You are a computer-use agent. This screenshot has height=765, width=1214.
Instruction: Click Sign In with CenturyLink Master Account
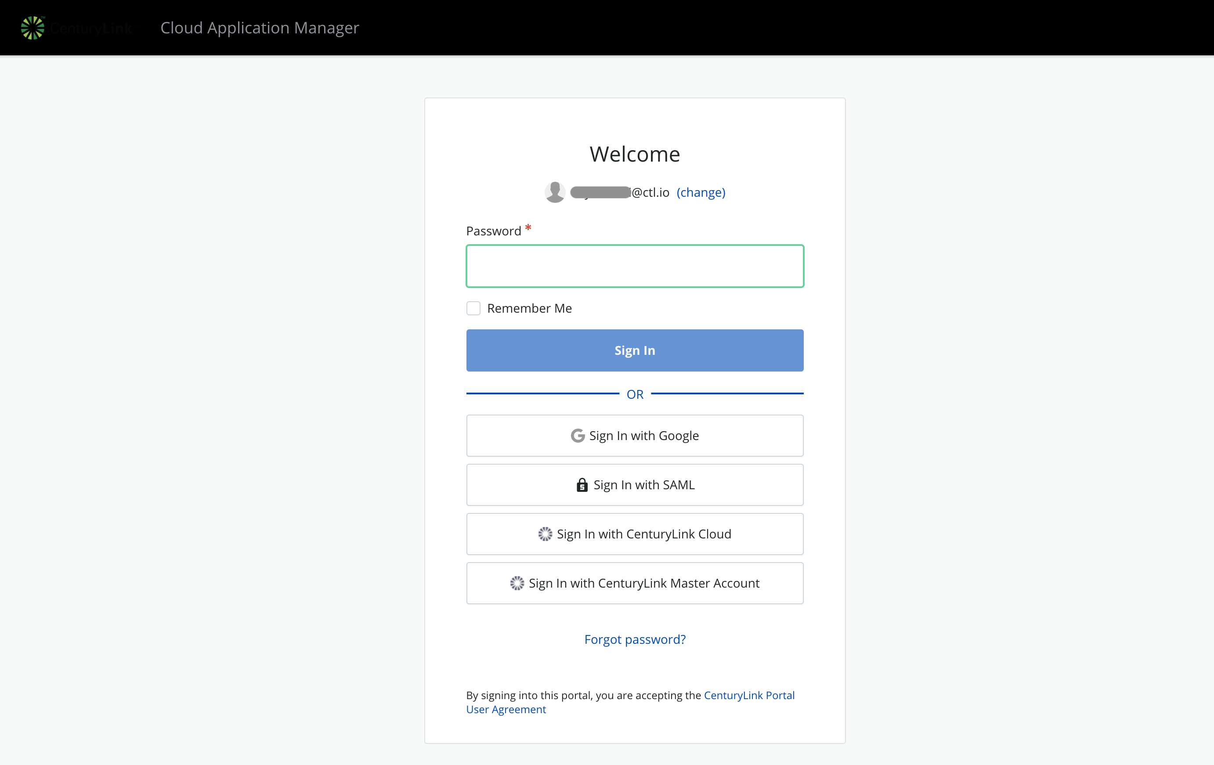(x=634, y=583)
